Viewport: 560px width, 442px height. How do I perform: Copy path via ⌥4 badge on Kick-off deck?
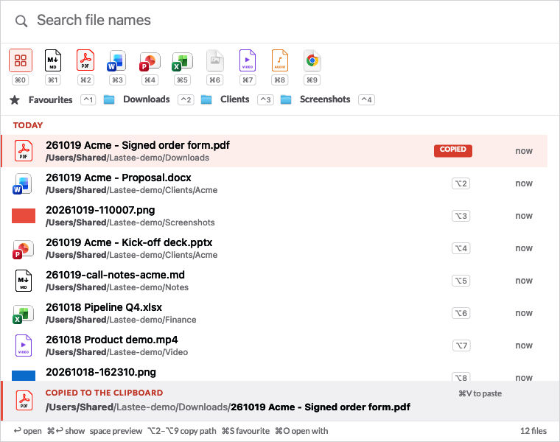tap(461, 248)
